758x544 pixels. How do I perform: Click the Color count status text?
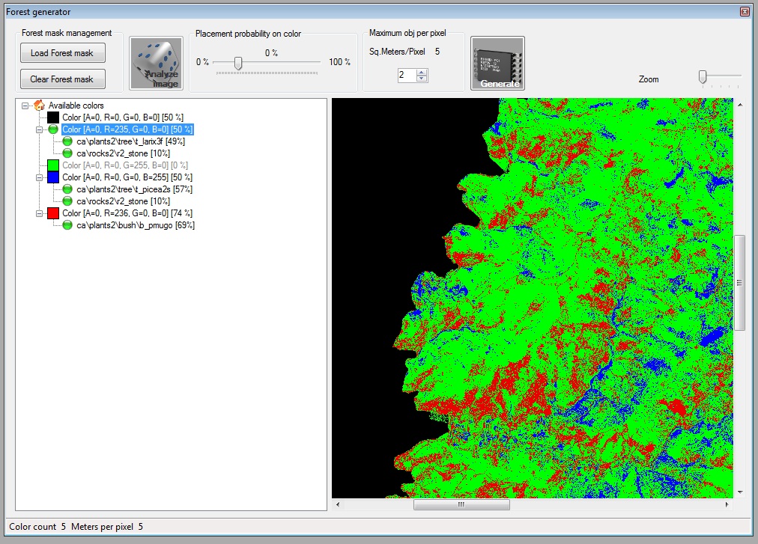tap(37, 527)
